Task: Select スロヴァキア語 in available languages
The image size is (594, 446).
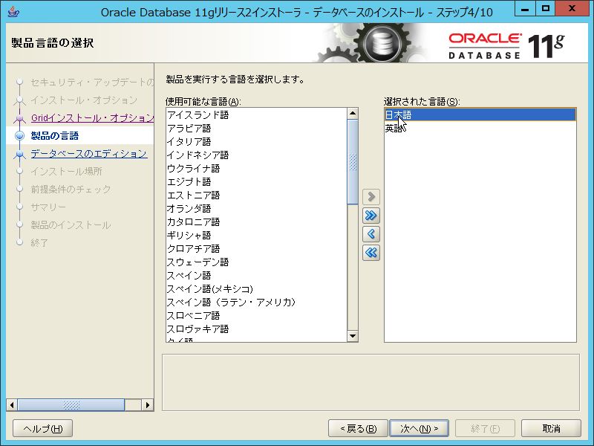Action: pyautogui.click(x=256, y=329)
